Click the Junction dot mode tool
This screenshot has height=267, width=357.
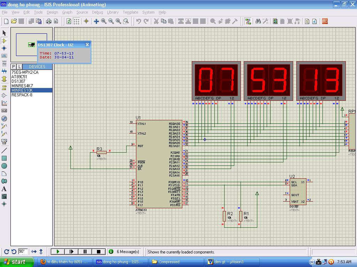(x=4, y=48)
